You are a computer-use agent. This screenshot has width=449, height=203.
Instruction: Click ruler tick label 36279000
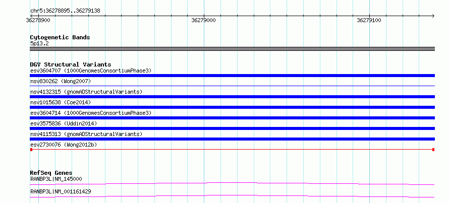204,20
